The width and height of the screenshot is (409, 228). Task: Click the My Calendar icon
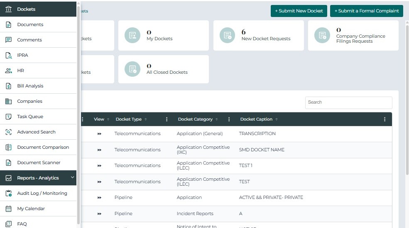coord(8,209)
